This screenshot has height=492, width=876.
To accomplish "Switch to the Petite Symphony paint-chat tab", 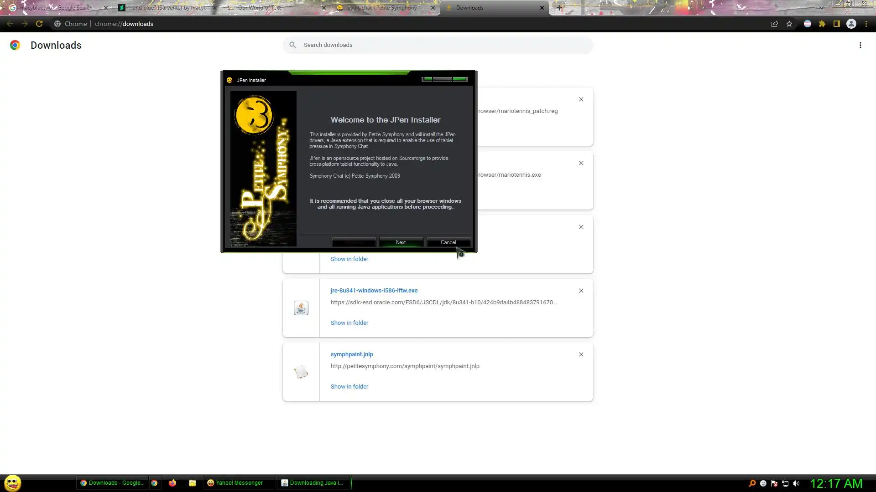I will click(383, 8).
